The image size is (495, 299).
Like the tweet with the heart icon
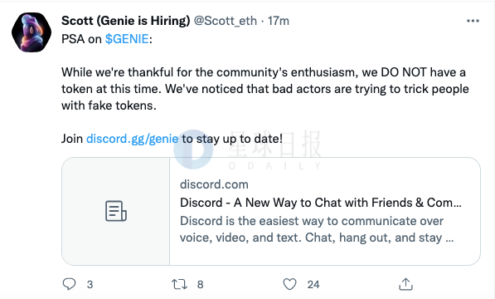289,284
